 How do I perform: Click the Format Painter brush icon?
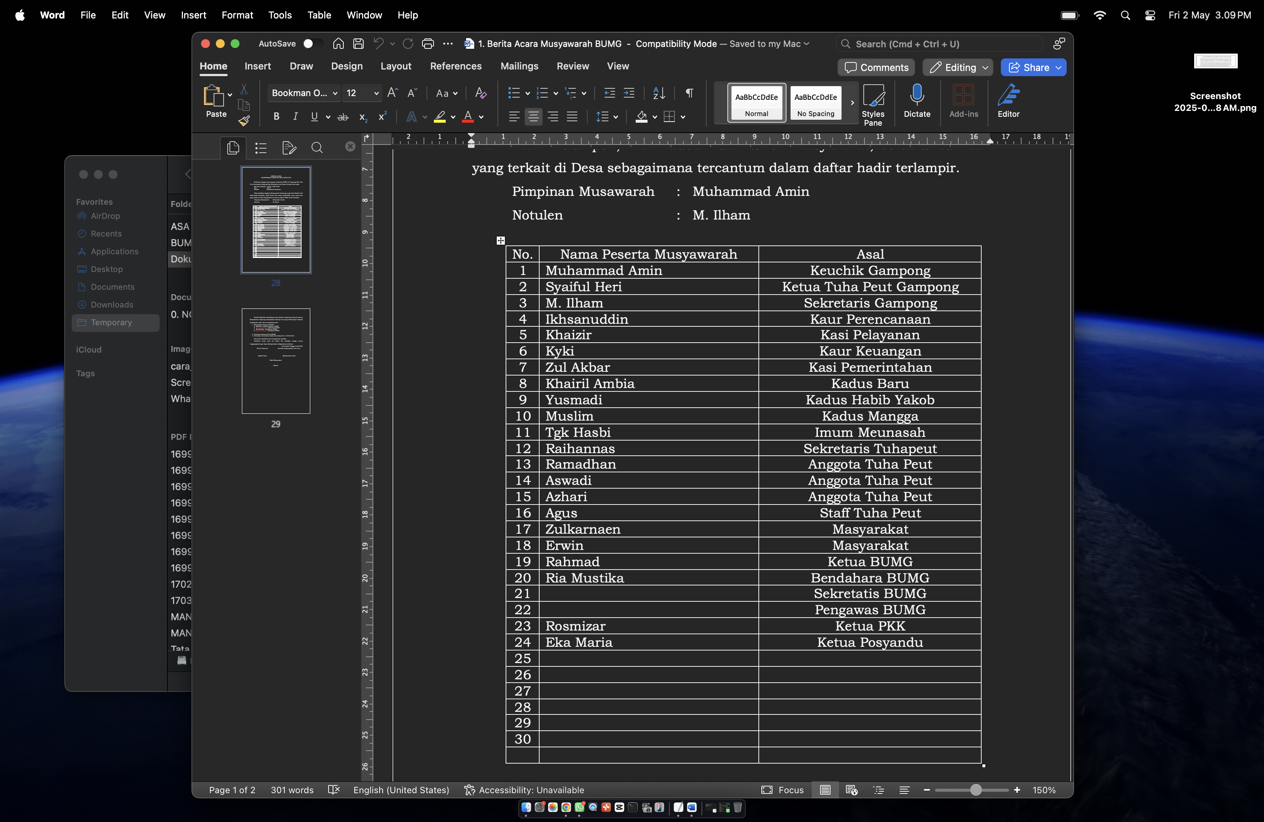pos(244,121)
